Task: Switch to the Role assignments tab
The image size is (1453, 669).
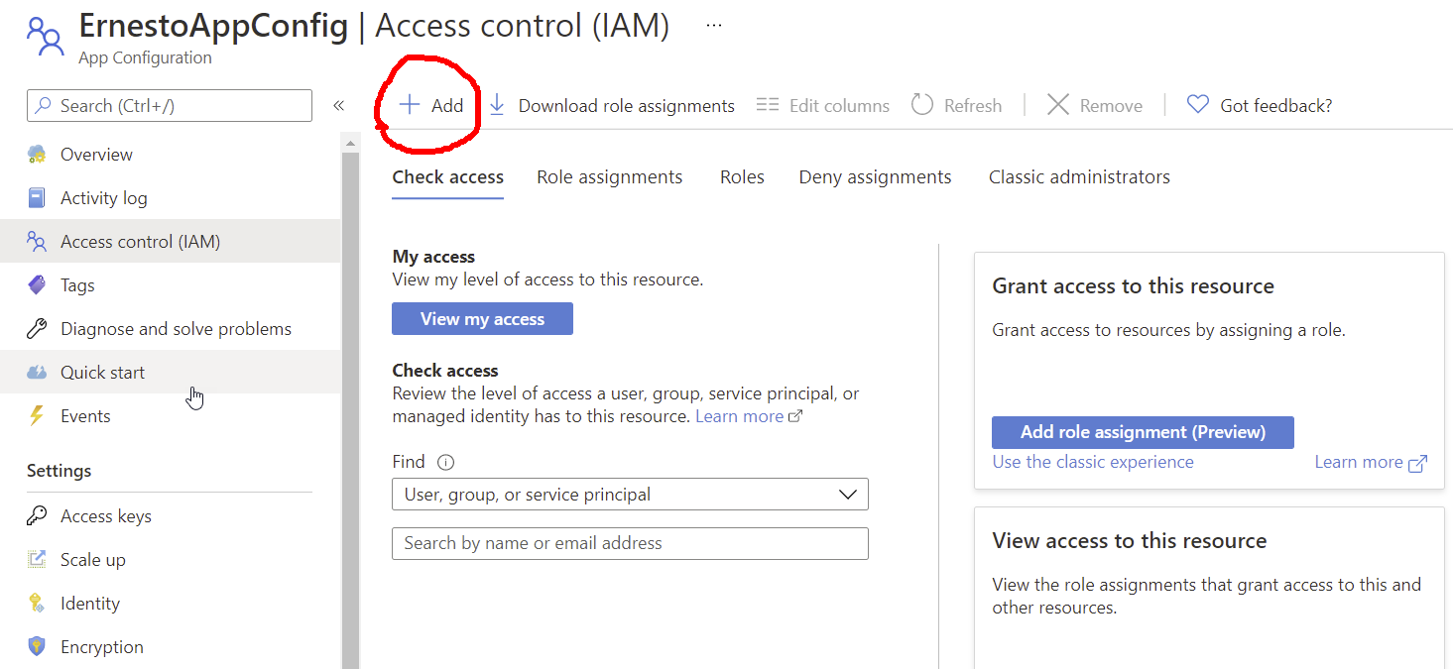Action: pos(610,177)
